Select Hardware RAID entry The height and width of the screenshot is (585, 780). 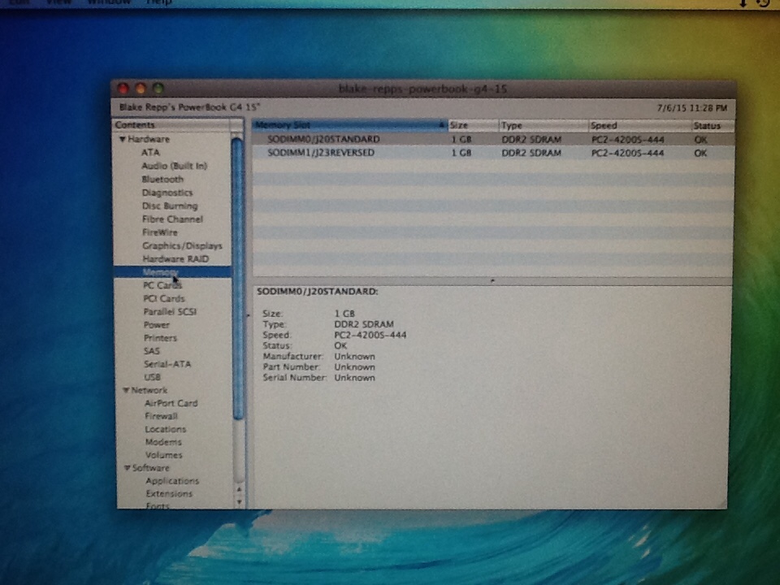(x=175, y=258)
